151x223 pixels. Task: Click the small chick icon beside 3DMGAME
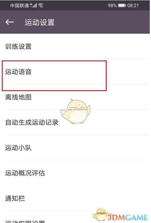pyautogui.click(x=101, y=214)
